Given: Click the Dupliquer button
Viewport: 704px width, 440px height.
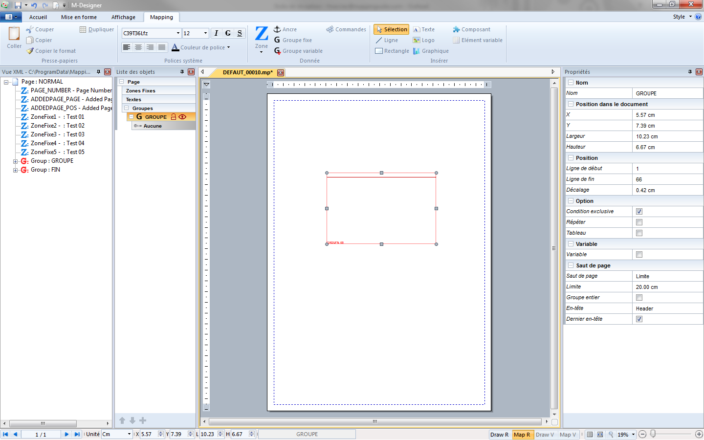Looking at the screenshot, I should pos(96,29).
